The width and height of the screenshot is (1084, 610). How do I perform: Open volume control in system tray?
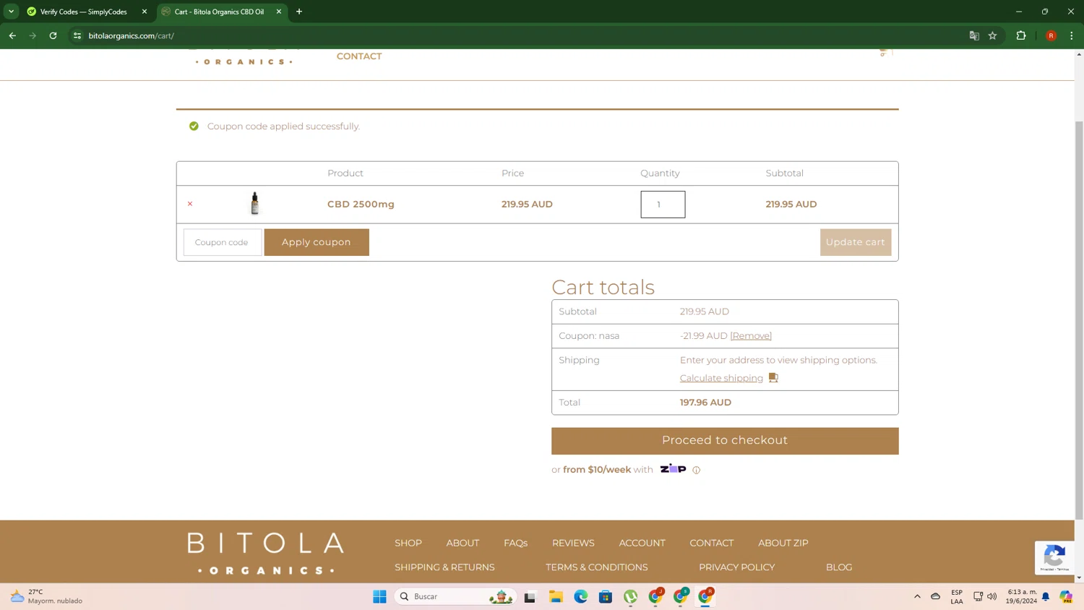click(992, 596)
